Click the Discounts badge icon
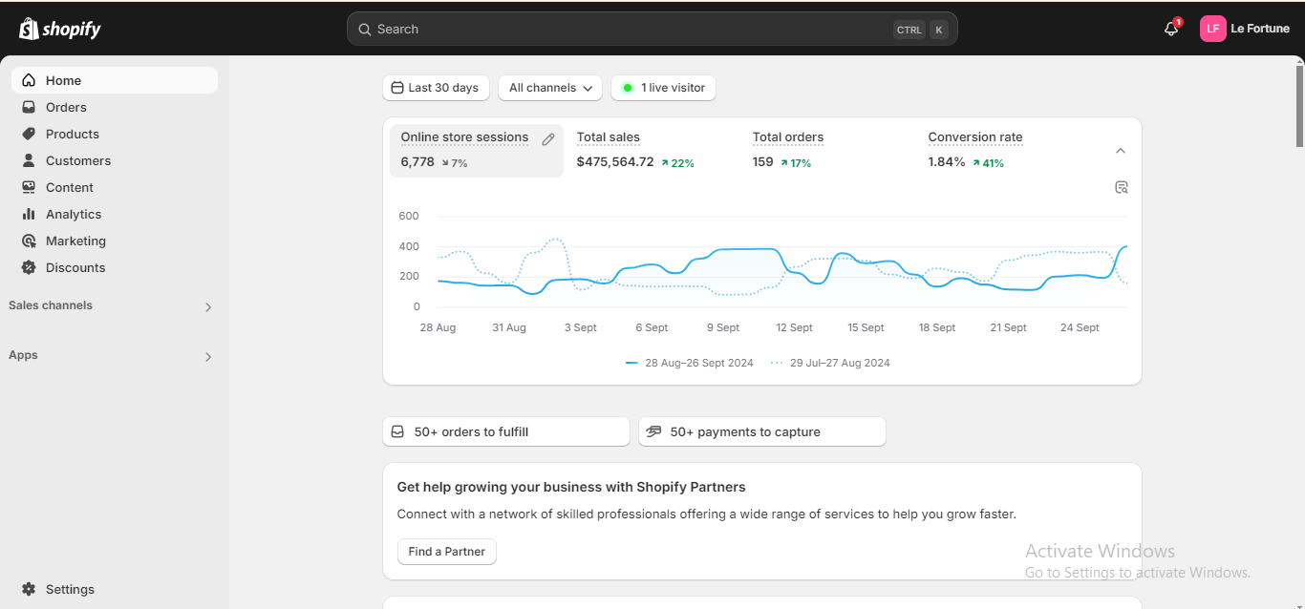 29,267
